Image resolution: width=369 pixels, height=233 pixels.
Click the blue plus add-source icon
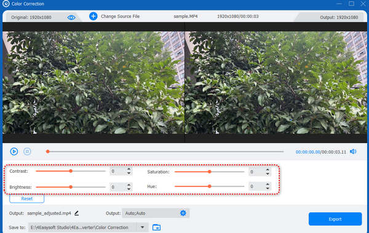pyautogui.click(x=93, y=16)
